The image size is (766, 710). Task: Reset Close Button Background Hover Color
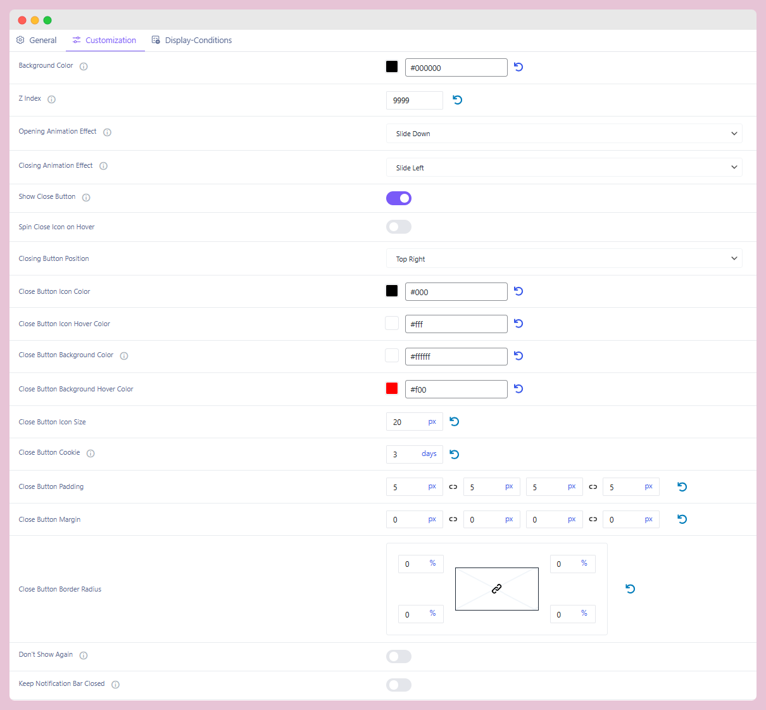coord(518,389)
